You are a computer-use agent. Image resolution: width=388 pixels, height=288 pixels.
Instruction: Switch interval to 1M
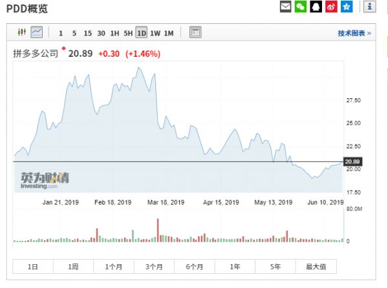click(169, 33)
